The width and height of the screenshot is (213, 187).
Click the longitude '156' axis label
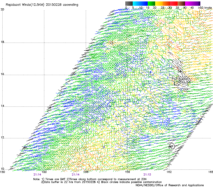86,172
